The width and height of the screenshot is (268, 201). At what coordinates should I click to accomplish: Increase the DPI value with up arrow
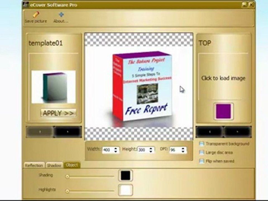(x=183, y=148)
